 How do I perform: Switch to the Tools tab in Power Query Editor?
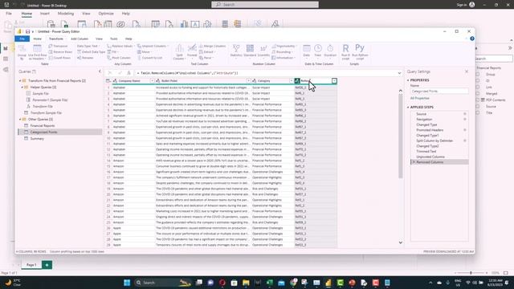(114, 39)
